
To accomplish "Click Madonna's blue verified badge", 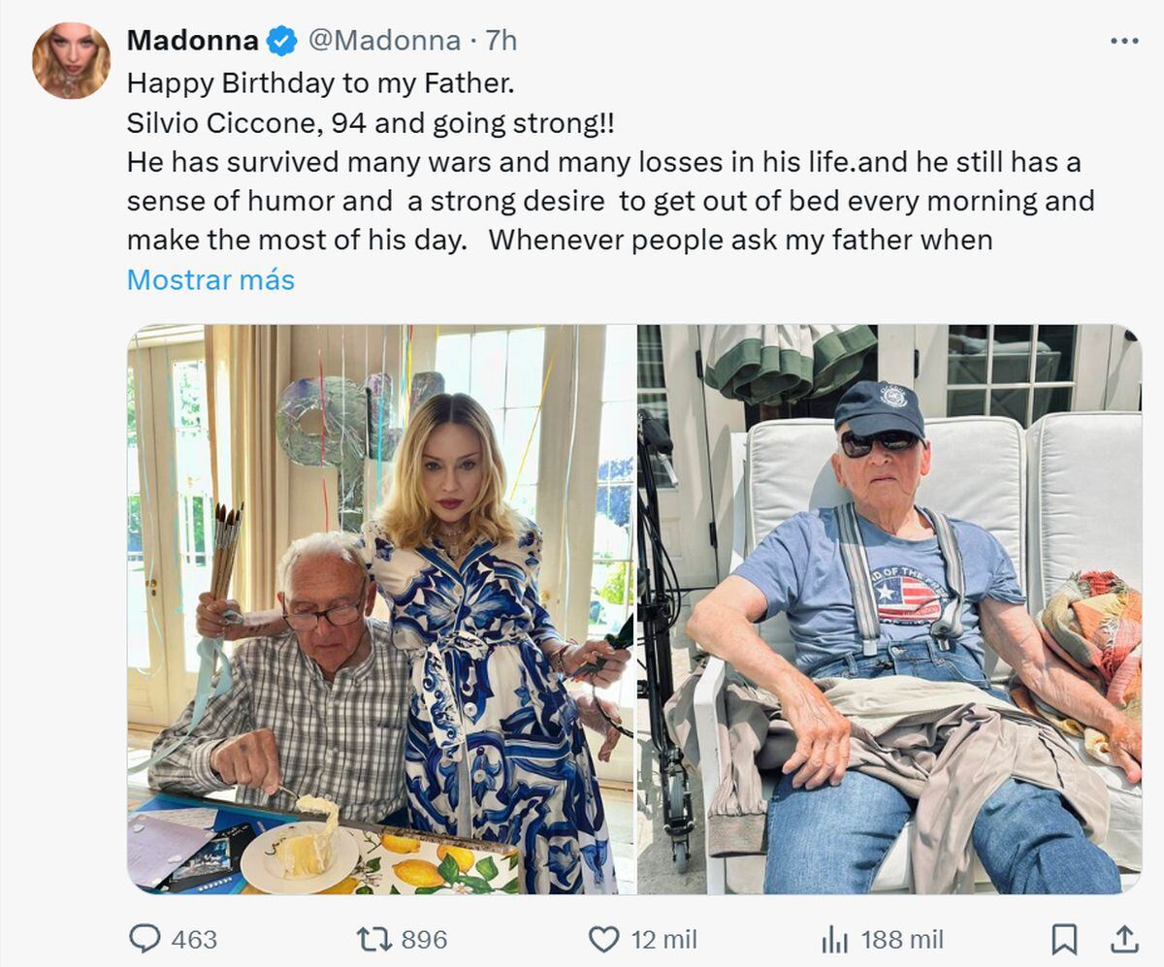I will point(279,41).
